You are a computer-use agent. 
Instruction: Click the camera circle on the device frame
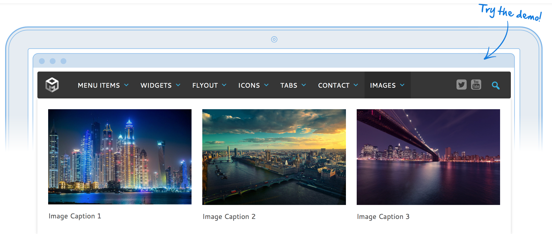[274, 40]
